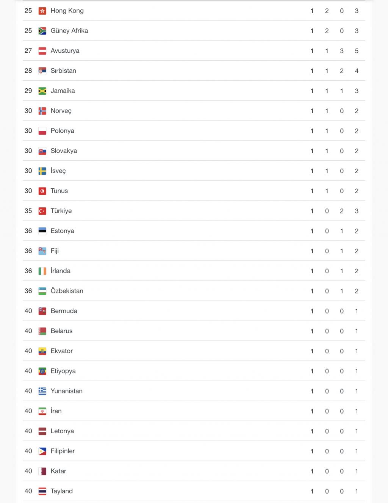Click the Katar flag icon
This screenshot has width=388, height=503.
coord(42,471)
